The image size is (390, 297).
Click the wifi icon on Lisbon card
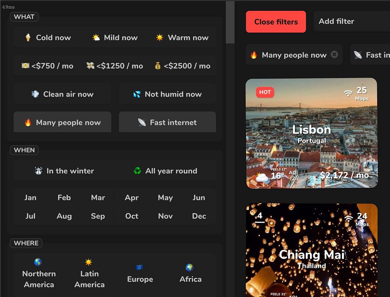[x=348, y=93]
